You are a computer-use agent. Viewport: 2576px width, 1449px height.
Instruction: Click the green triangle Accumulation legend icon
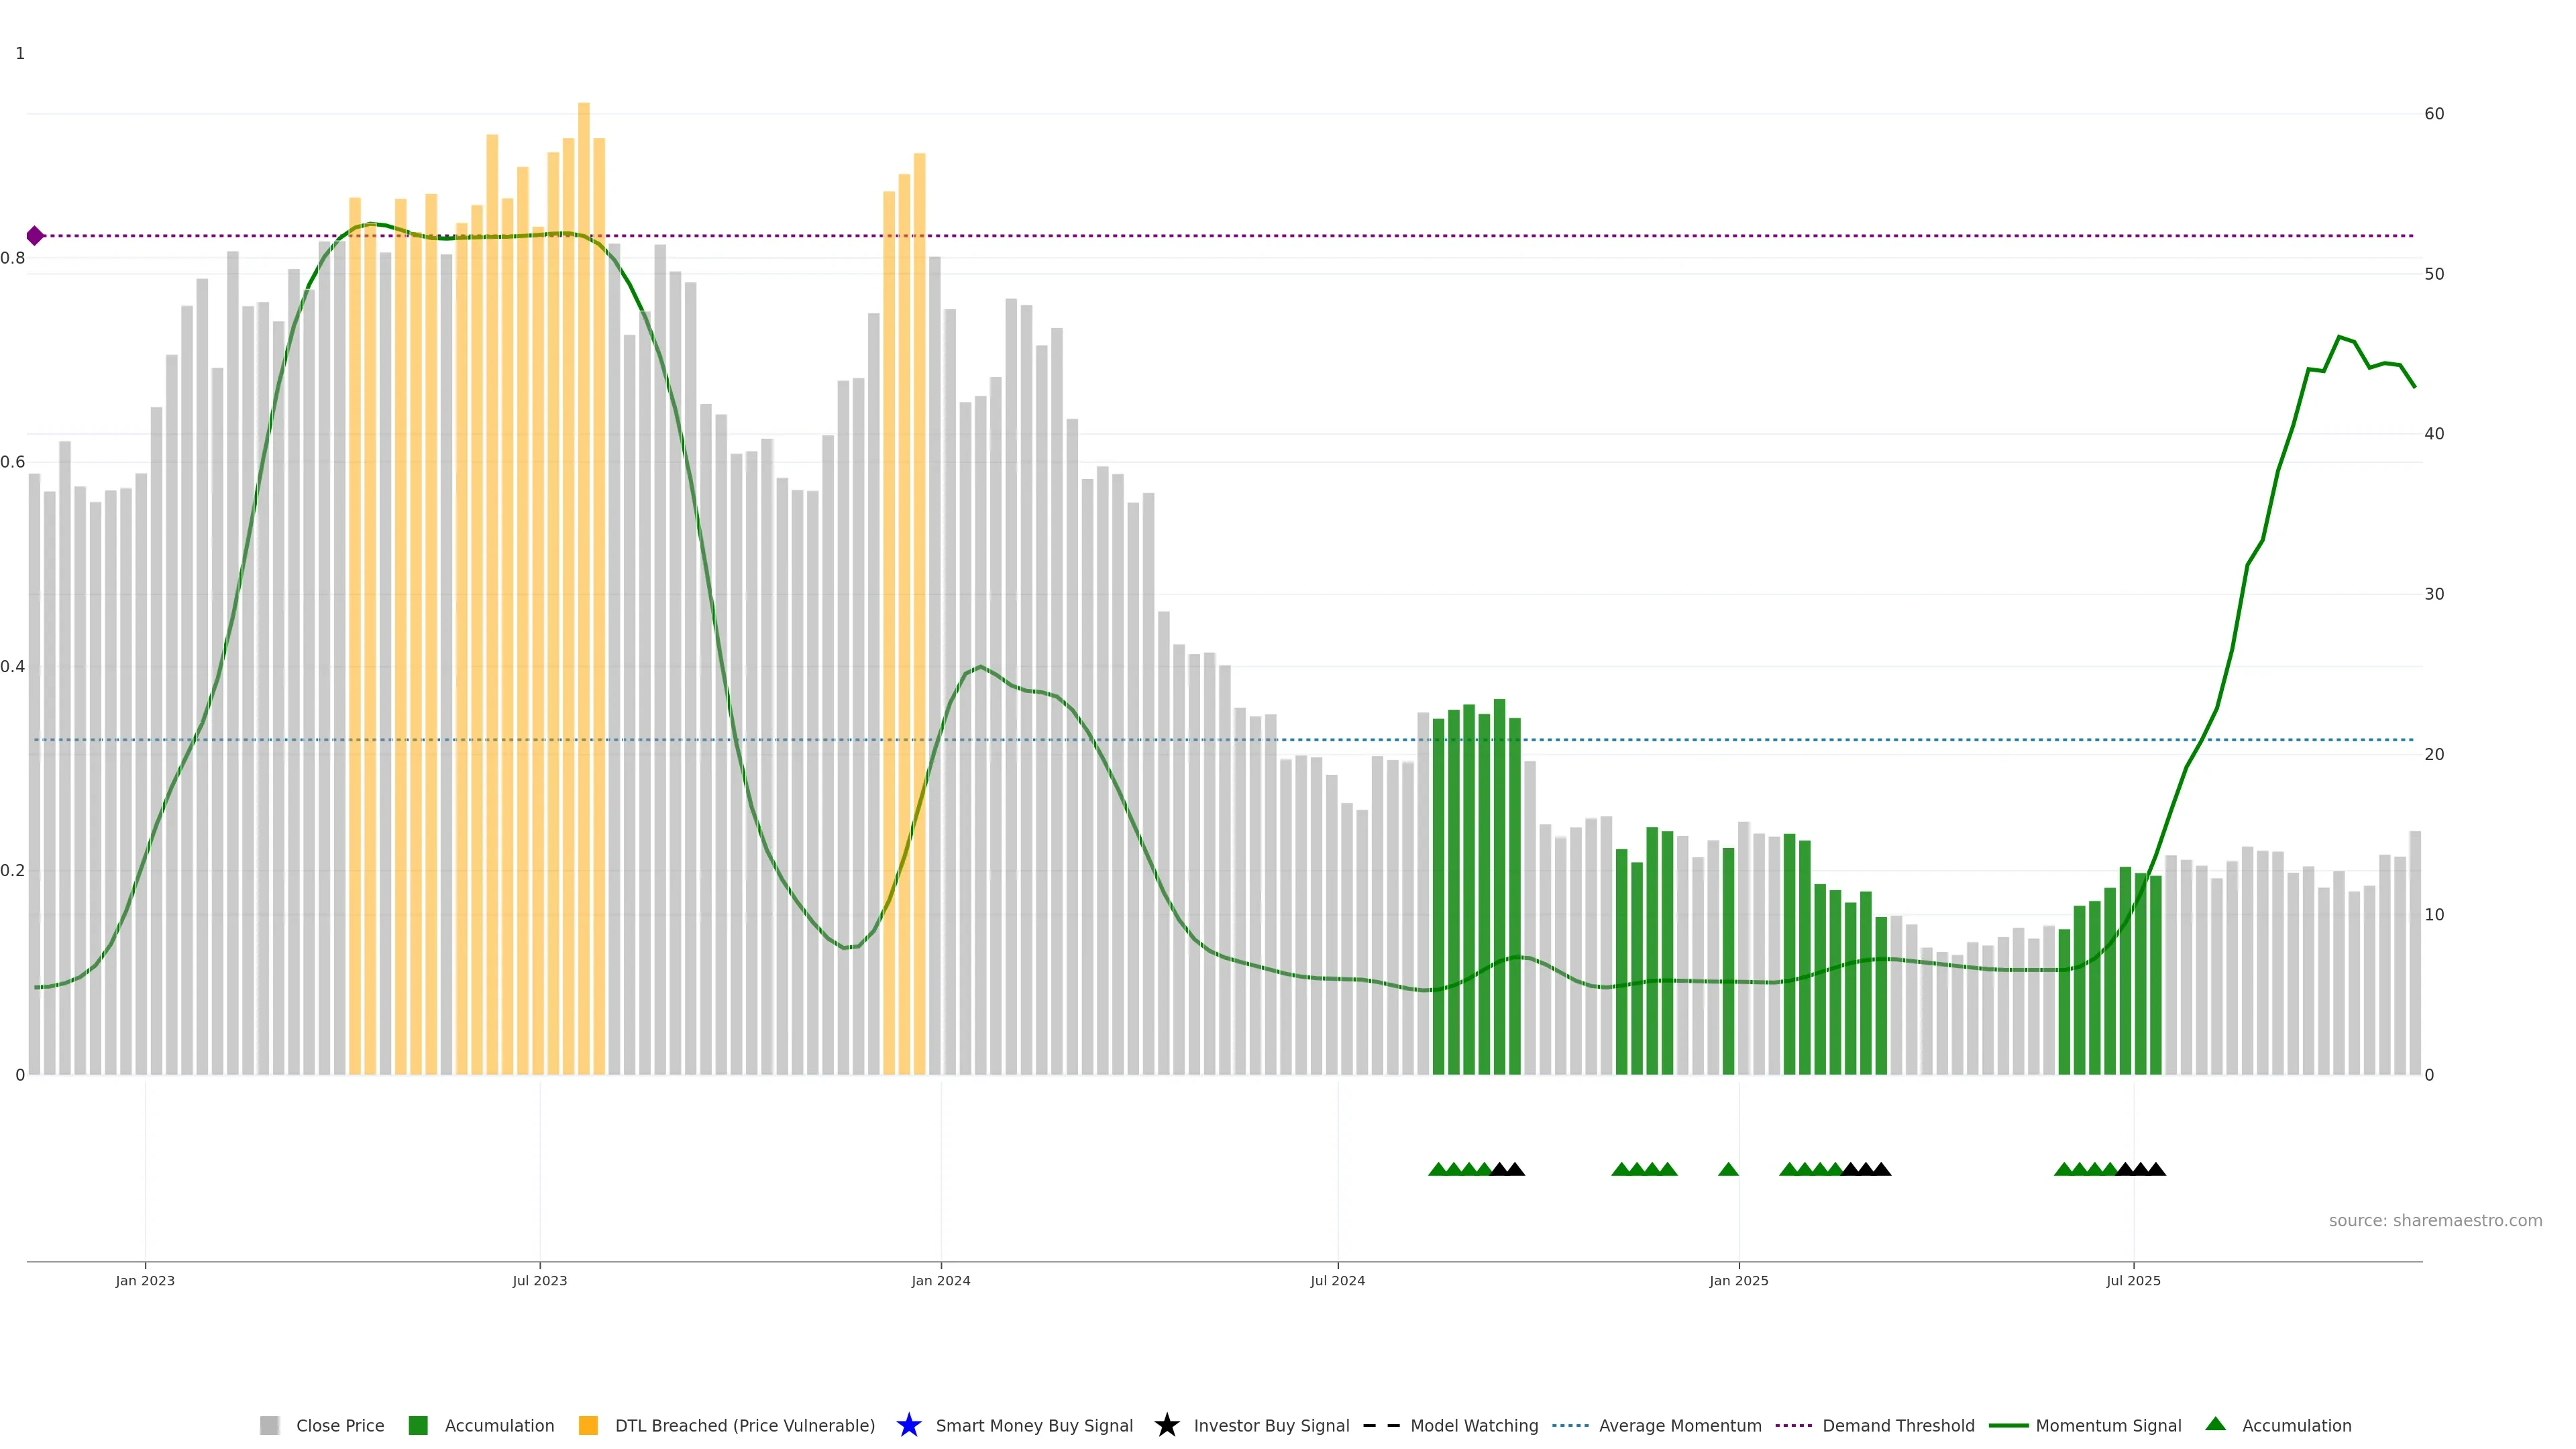pyautogui.click(x=2215, y=1424)
